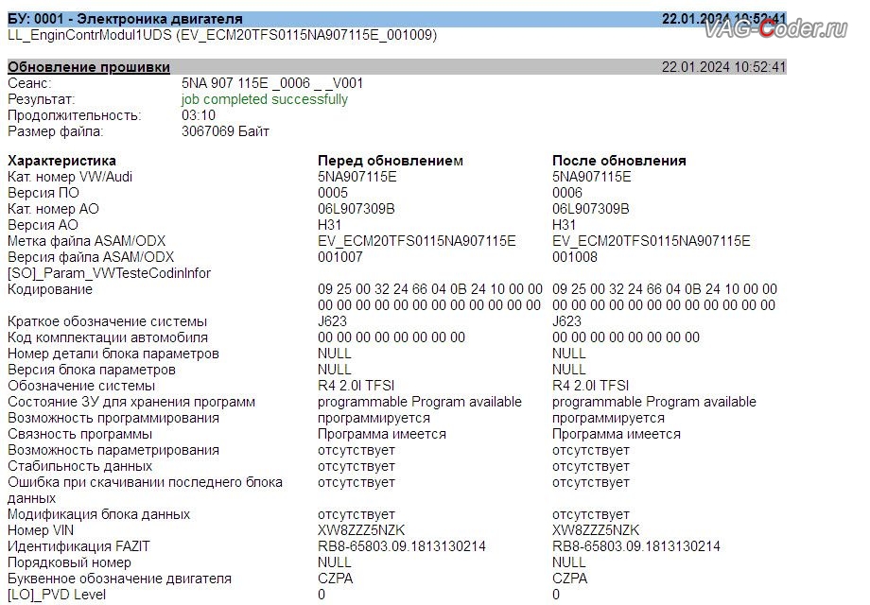Select the duration value '03:10'
The height and width of the screenshot is (605, 870).
click(198, 115)
